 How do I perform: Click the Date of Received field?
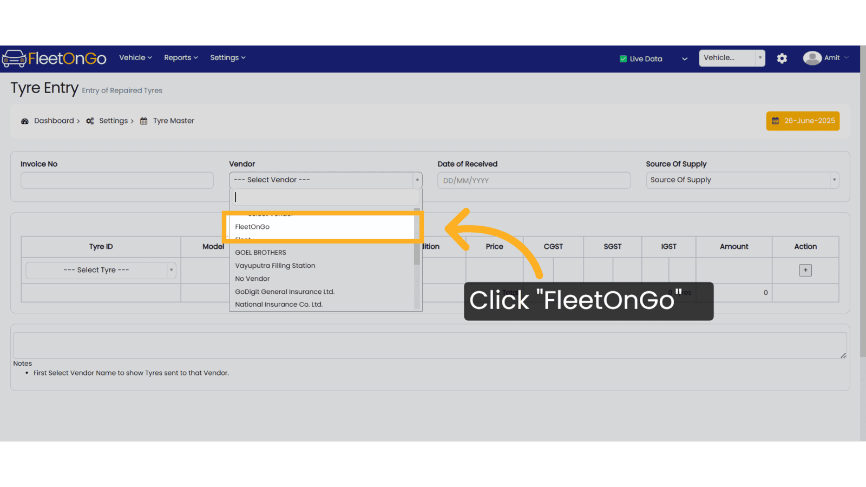tap(534, 180)
